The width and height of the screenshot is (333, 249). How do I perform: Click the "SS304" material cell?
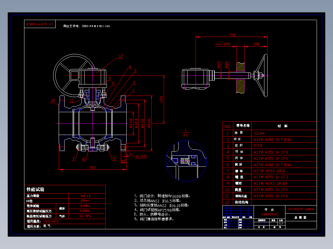click(x=259, y=133)
